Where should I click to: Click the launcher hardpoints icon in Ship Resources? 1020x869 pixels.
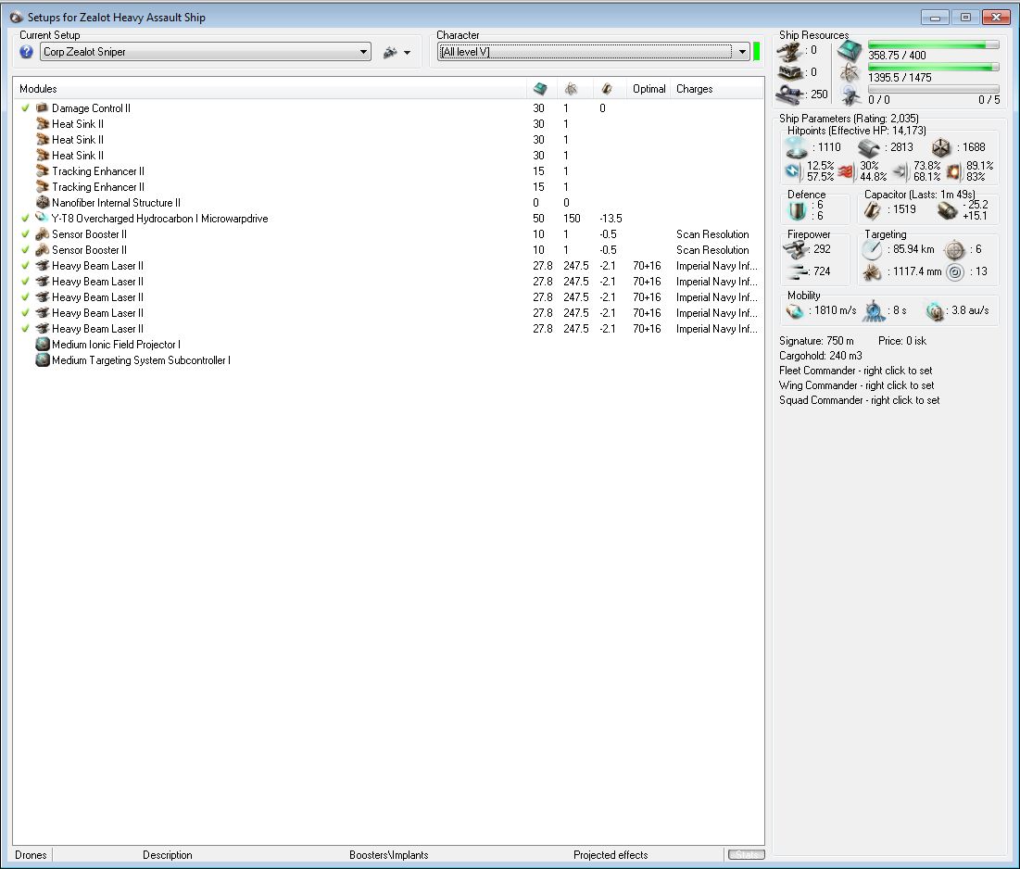[x=789, y=72]
